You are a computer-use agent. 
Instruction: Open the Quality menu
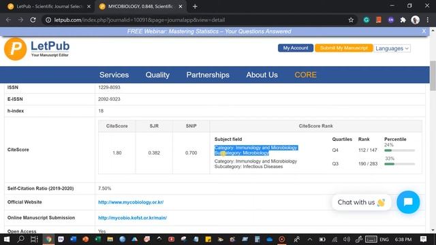point(157,75)
